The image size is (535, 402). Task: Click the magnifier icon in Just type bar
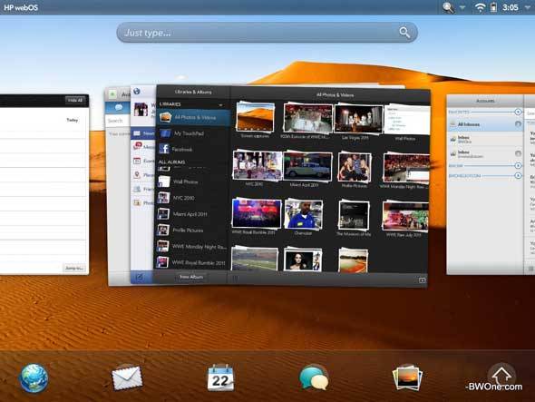tap(404, 33)
